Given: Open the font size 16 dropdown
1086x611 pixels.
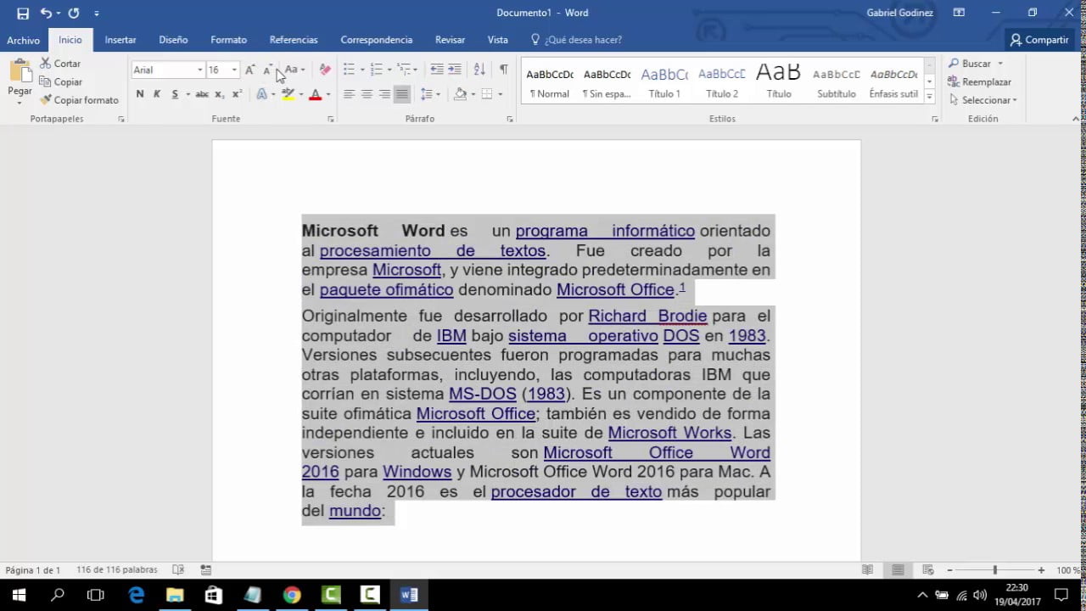Looking at the screenshot, I should [x=234, y=70].
